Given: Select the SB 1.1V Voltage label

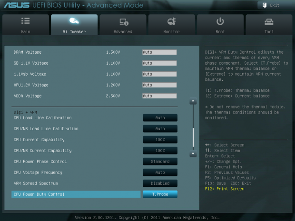Looking at the screenshot, I should [x=31, y=63].
